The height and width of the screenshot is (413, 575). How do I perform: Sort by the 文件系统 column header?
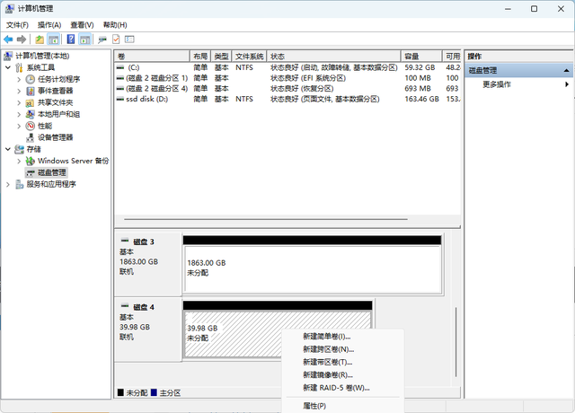pyautogui.click(x=250, y=57)
